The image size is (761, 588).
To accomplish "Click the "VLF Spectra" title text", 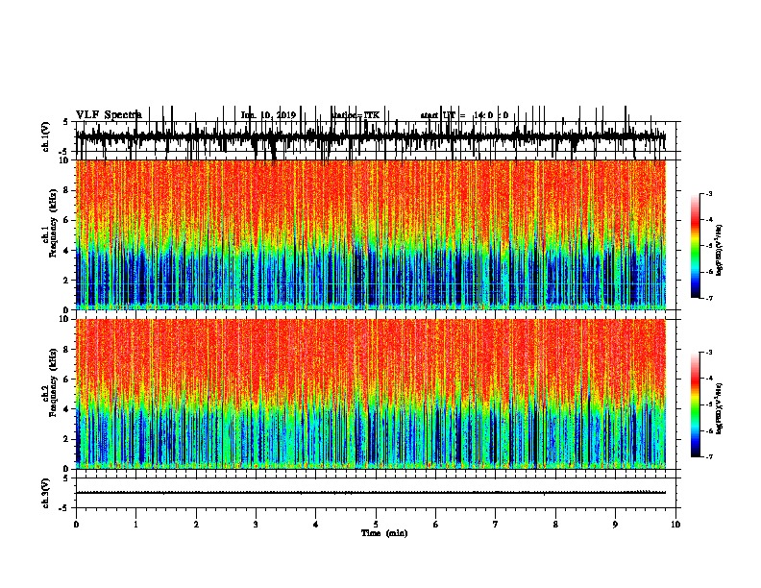I will tap(109, 115).
